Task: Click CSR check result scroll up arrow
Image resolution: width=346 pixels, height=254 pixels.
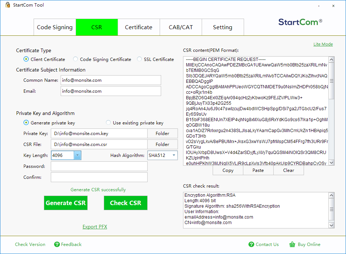Action: (x=331, y=195)
